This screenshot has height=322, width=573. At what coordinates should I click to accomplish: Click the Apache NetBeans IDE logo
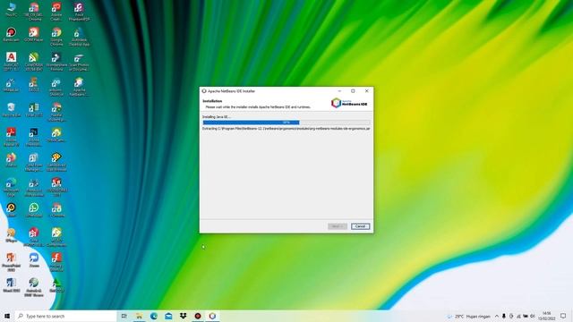349,103
